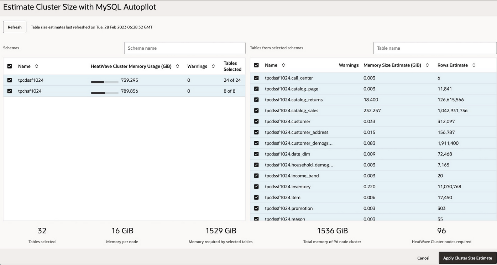Toggle select-all tables header checkbox
The height and width of the screenshot is (265, 497).
point(256,65)
